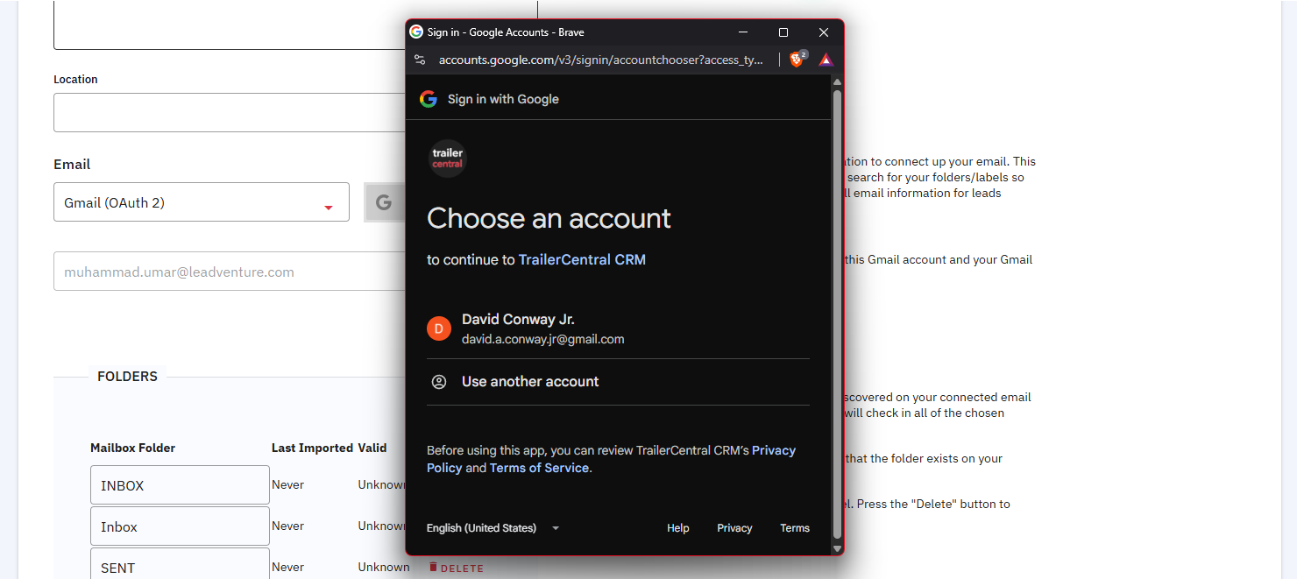Click the Privacy footer link
The width and height of the screenshot is (1297, 579).
734,528
